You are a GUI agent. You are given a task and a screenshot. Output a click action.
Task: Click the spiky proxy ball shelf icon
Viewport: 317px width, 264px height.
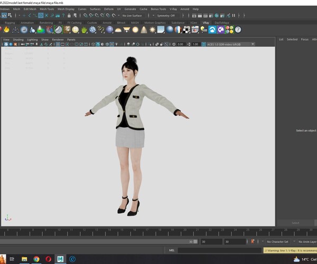92,30
